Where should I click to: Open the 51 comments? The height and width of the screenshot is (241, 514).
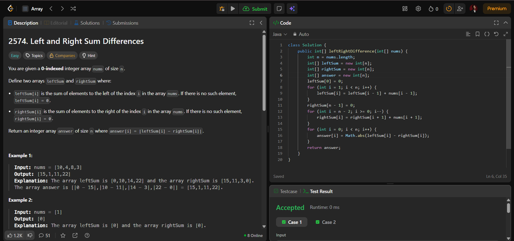click(45, 235)
